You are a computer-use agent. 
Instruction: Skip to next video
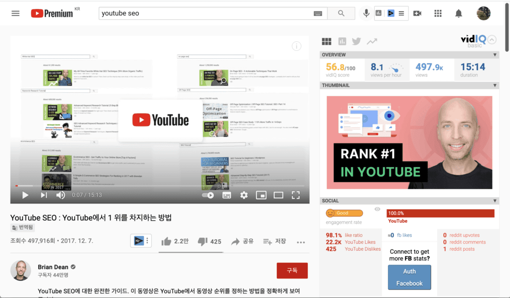coord(44,195)
